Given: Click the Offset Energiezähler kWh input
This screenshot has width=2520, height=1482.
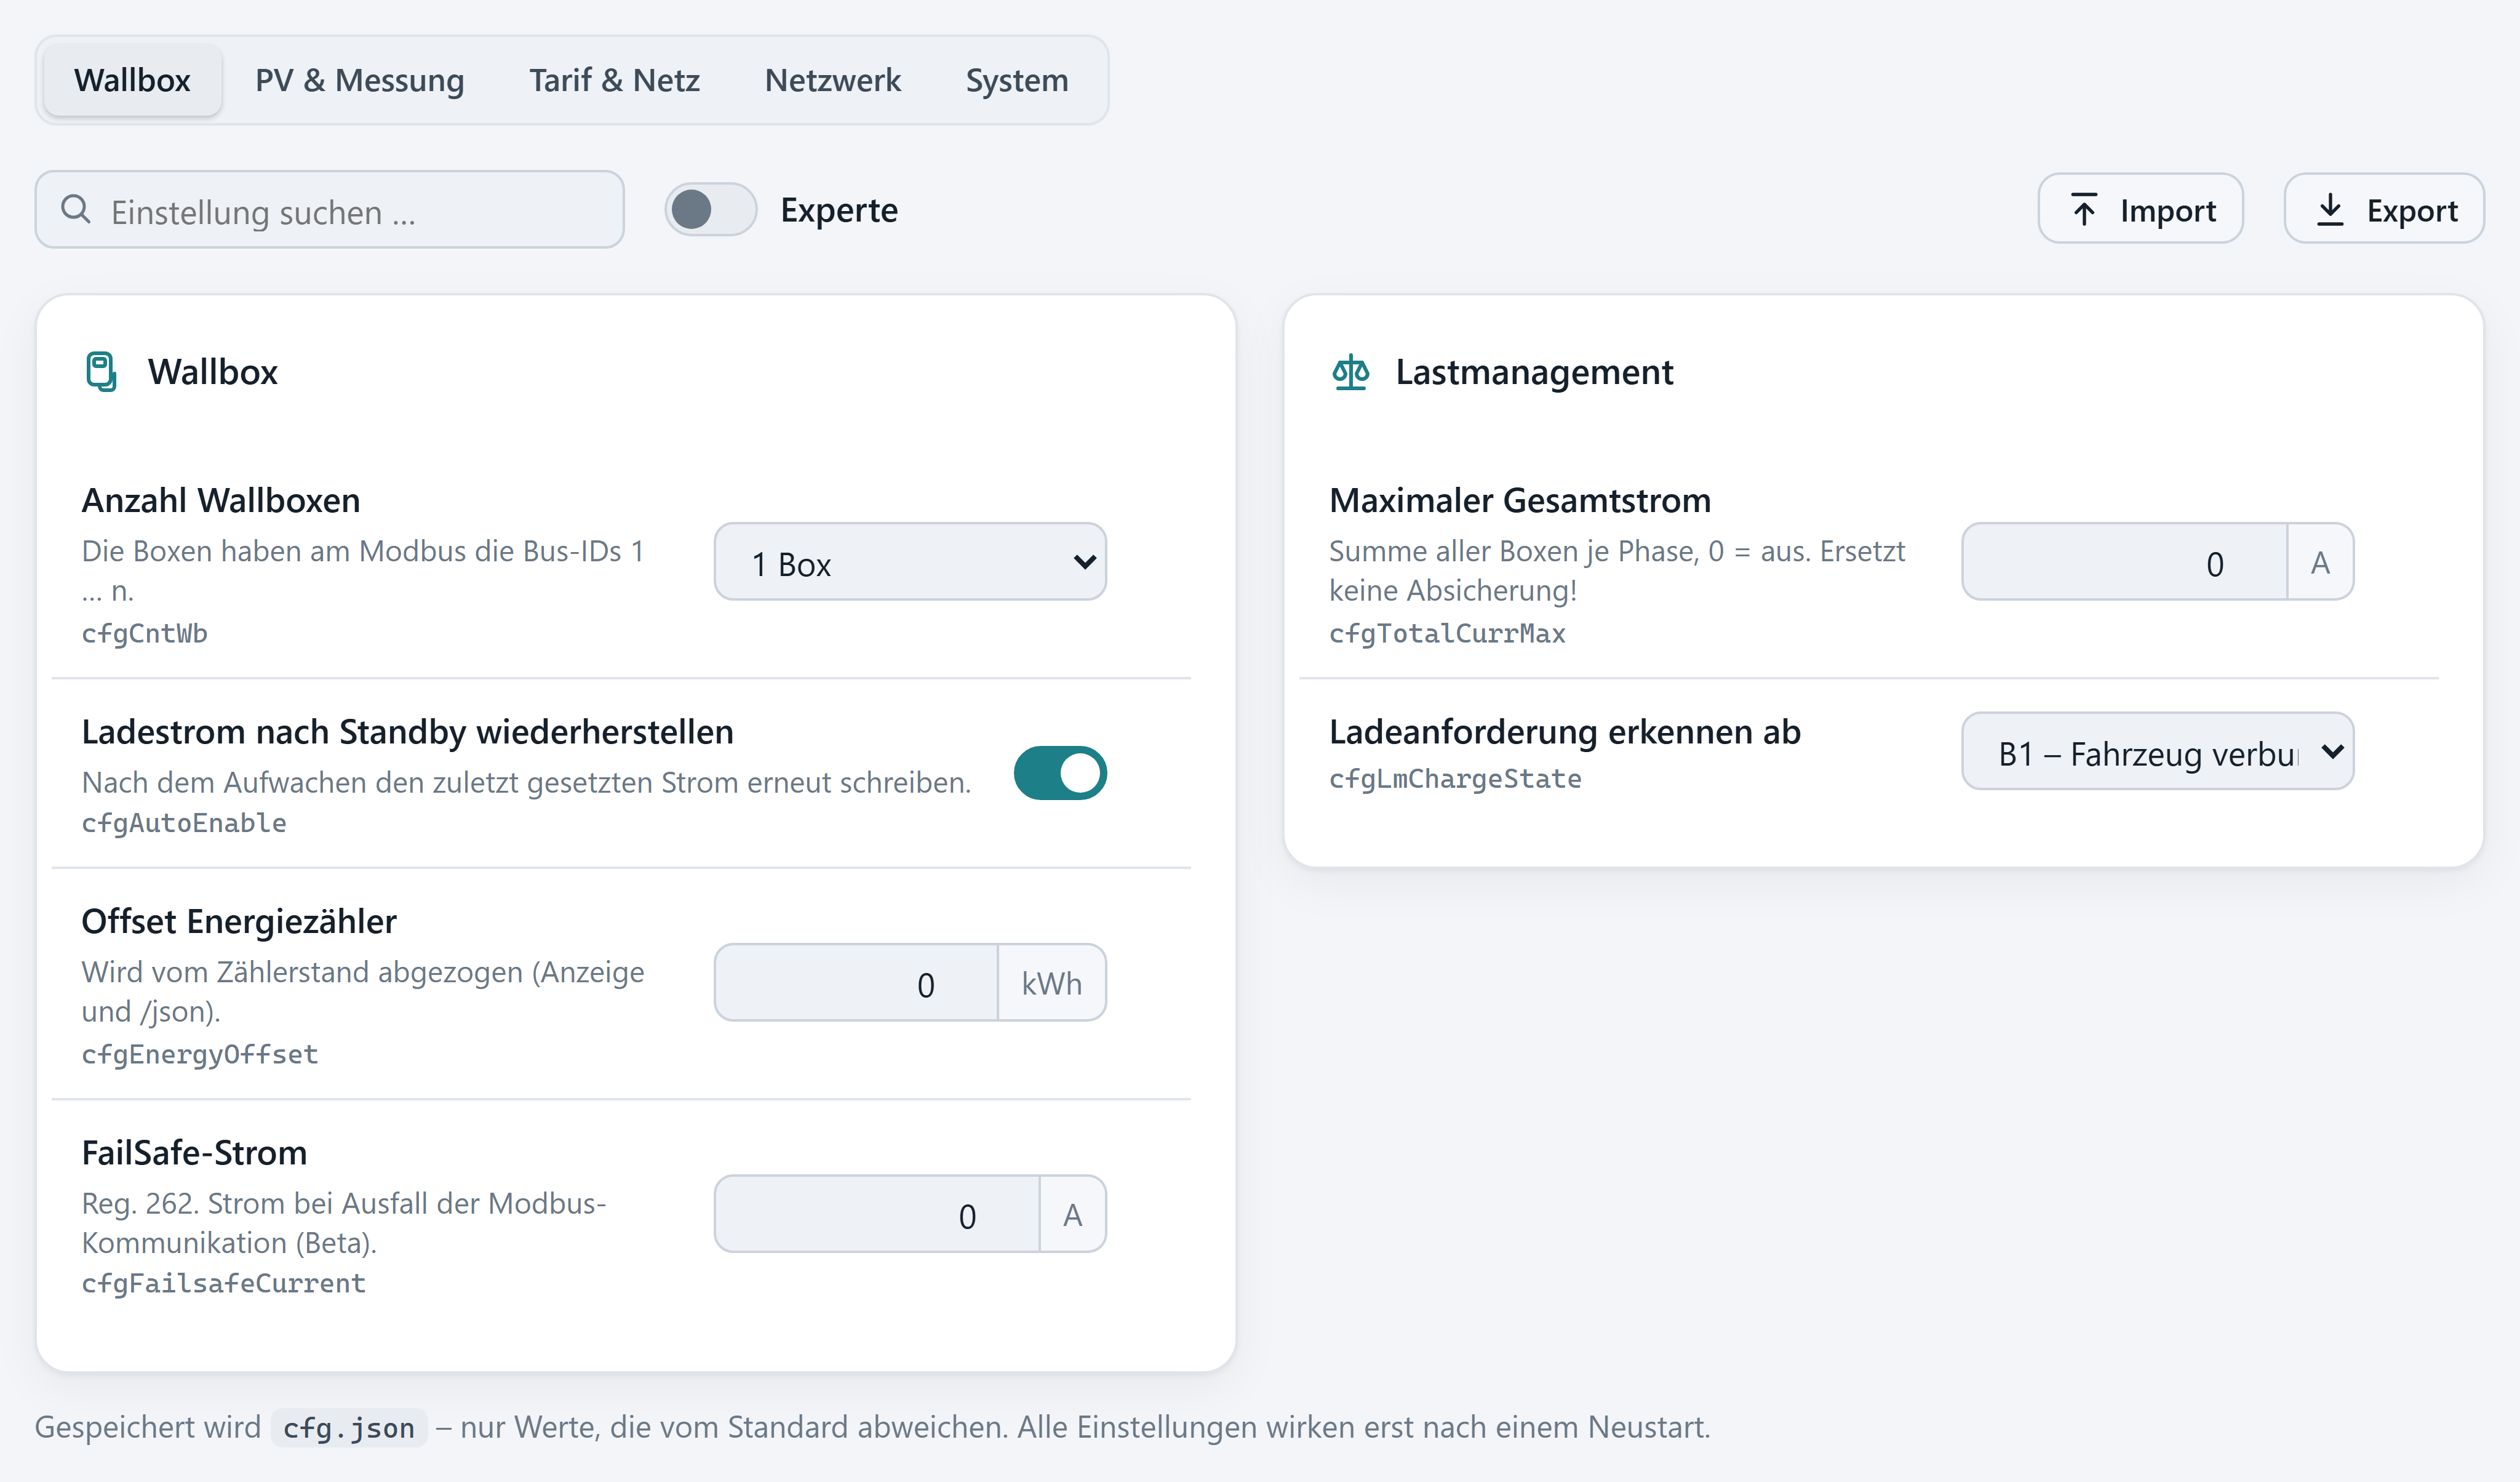Looking at the screenshot, I should click(x=857, y=983).
